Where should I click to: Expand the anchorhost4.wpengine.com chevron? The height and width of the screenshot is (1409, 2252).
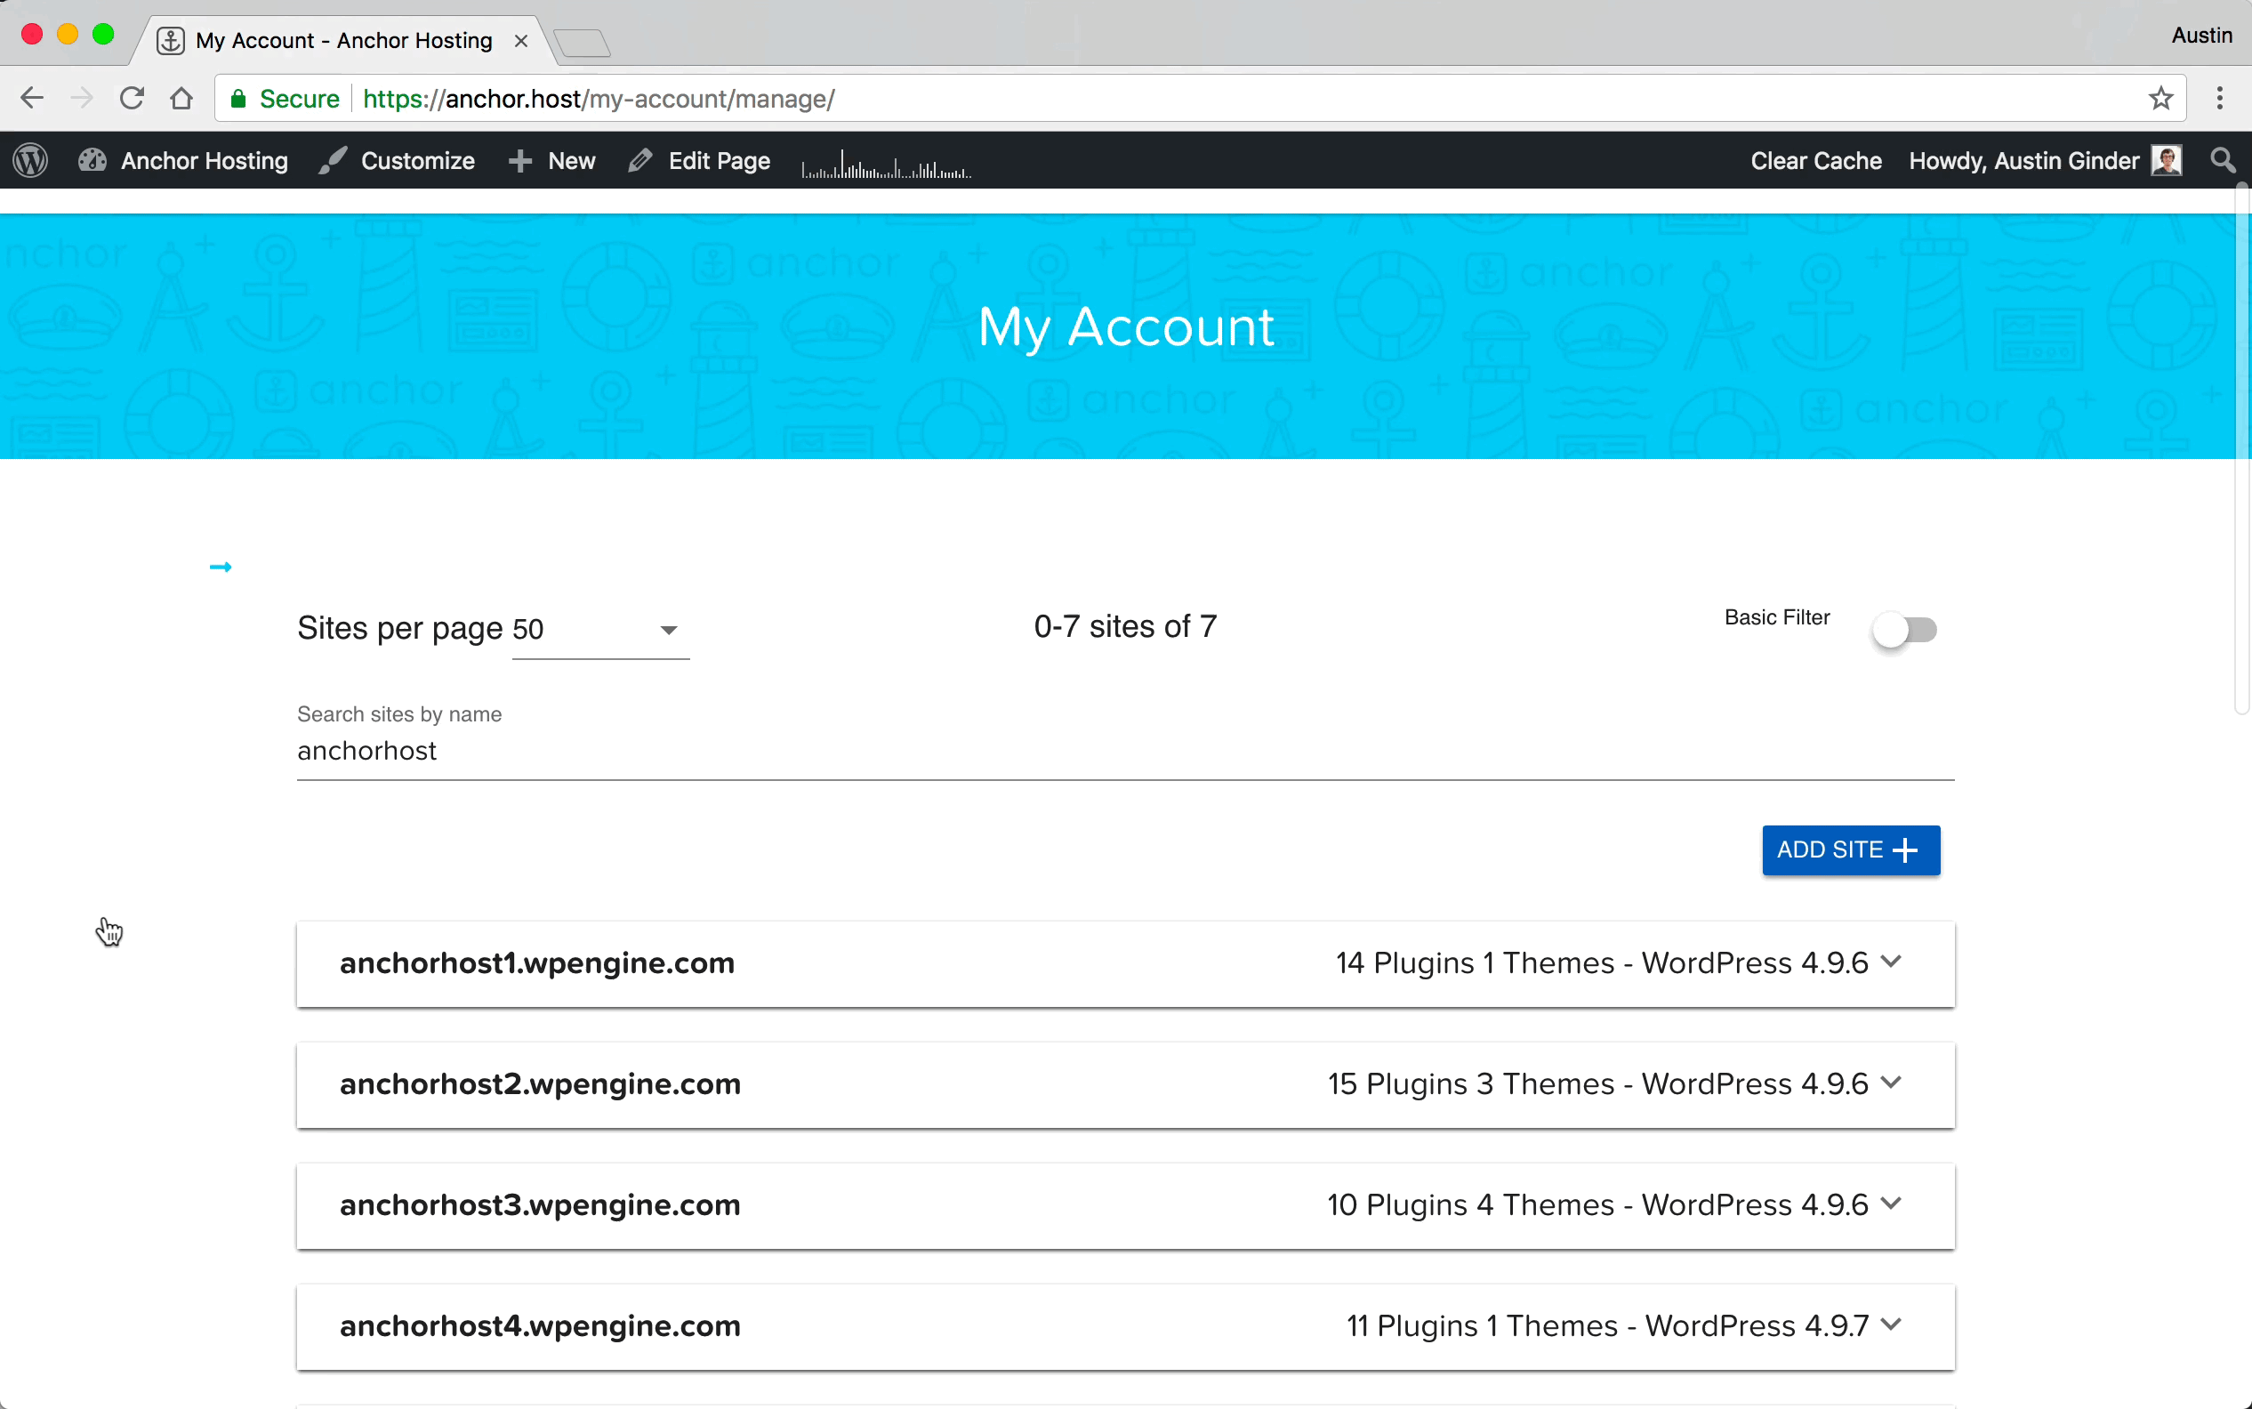pyautogui.click(x=1891, y=1324)
